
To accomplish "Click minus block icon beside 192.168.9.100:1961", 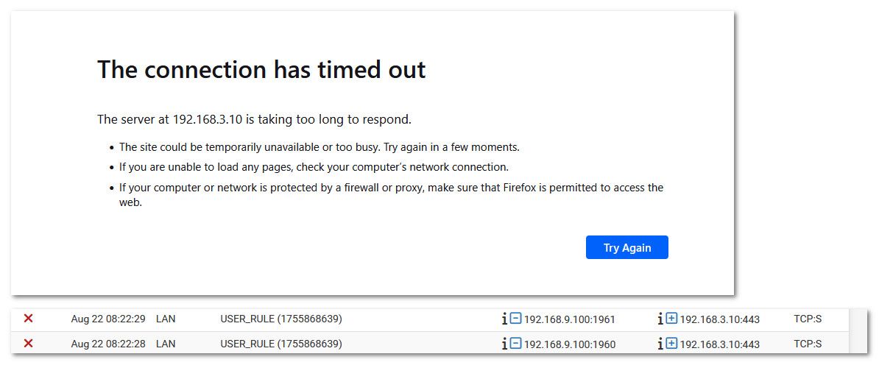I will tap(516, 319).
